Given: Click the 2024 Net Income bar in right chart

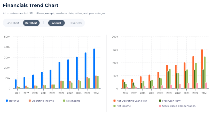Looking at the screenshot, I should point(196,76).
